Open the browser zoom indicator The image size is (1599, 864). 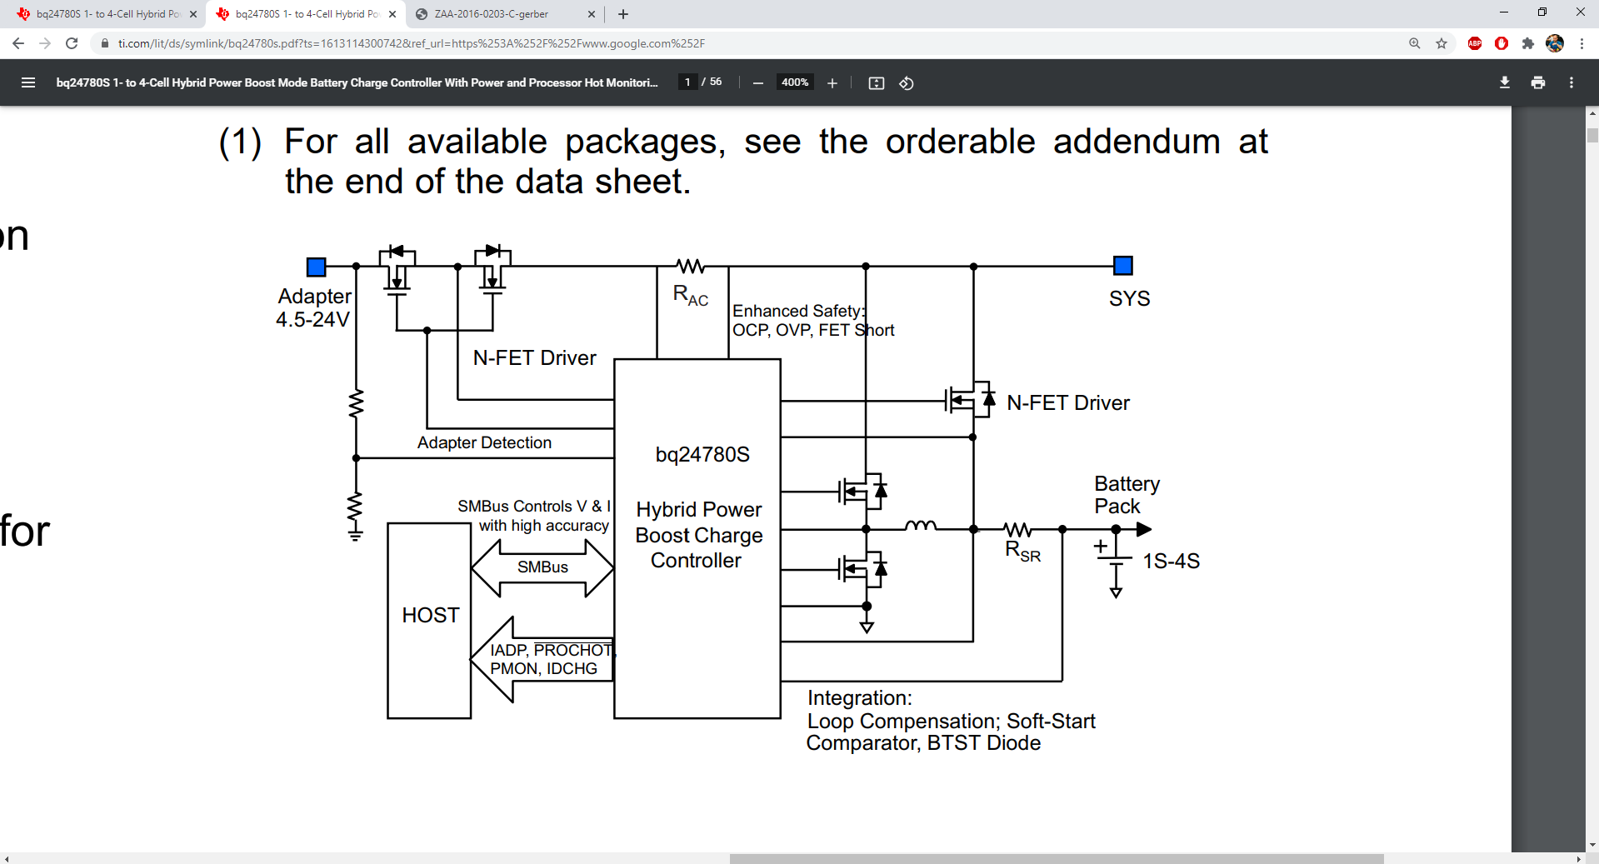(1415, 43)
